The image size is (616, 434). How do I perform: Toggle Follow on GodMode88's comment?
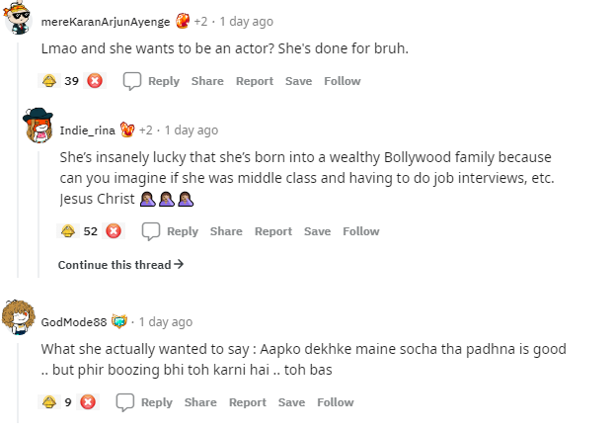(335, 402)
